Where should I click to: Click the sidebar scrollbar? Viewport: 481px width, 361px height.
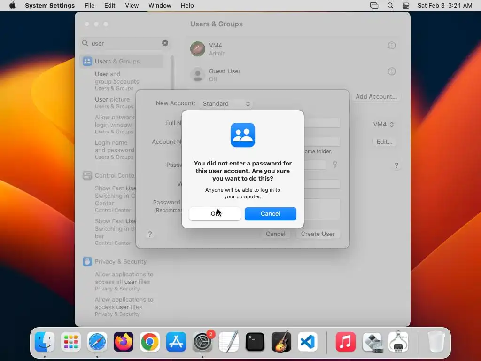pyautogui.click(x=172, y=72)
